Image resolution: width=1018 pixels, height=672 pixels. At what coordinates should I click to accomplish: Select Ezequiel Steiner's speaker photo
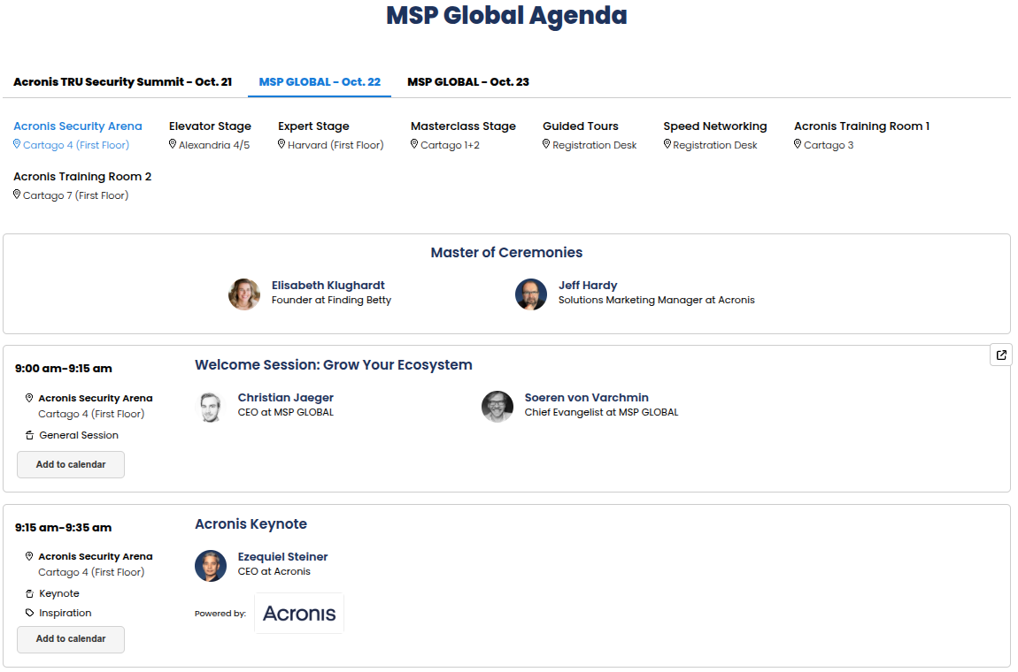211,565
